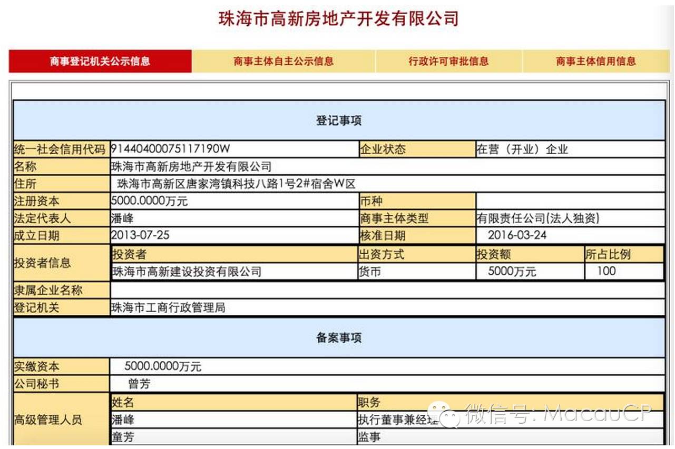
Task: Select the founding date 2013-07-25
Action: coord(141,236)
